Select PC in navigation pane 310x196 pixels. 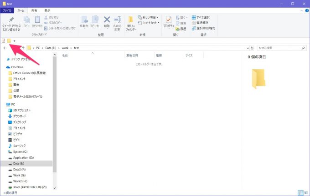(x=10, y=104)
